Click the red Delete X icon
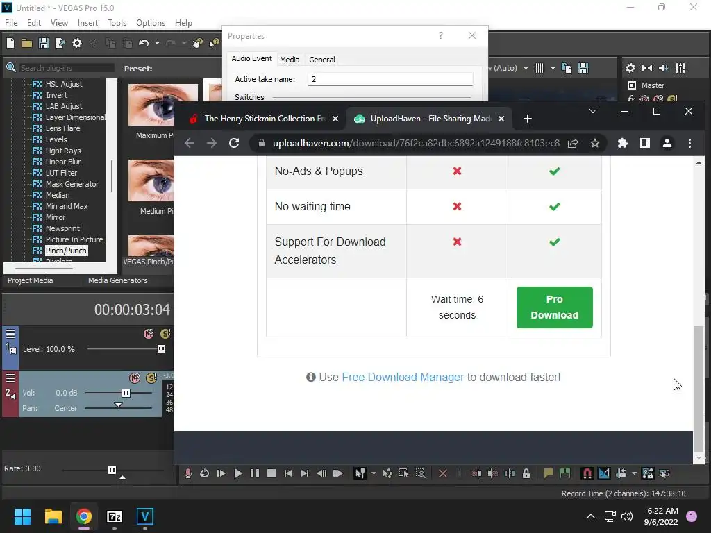This screenshot has height=533, width=711. 443,473
